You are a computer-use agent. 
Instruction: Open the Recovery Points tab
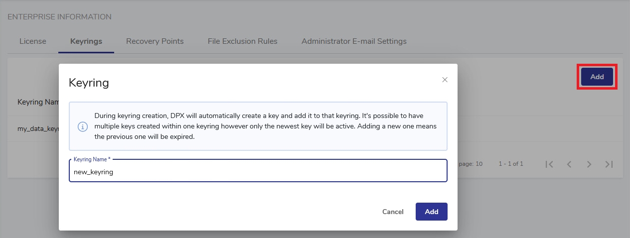[155, 41]
